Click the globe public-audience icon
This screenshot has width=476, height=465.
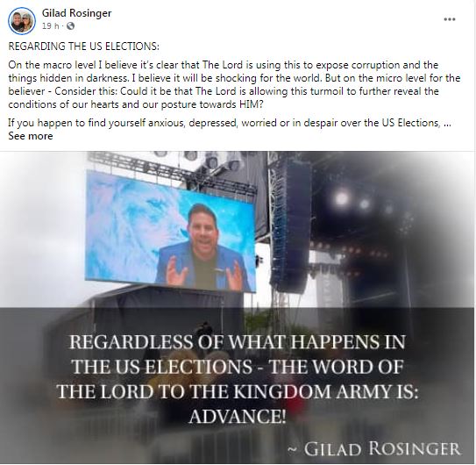pos(70,26)
